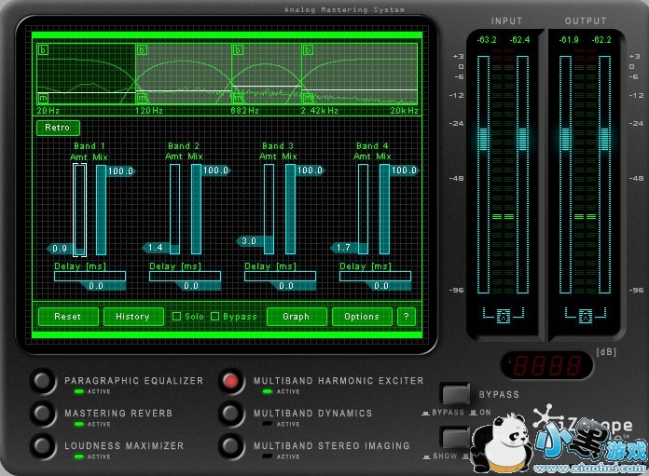This screenshot has height=476, width=649.
Task: Click the Band 4 Amt value 1.7
Action: coord(344,247)
